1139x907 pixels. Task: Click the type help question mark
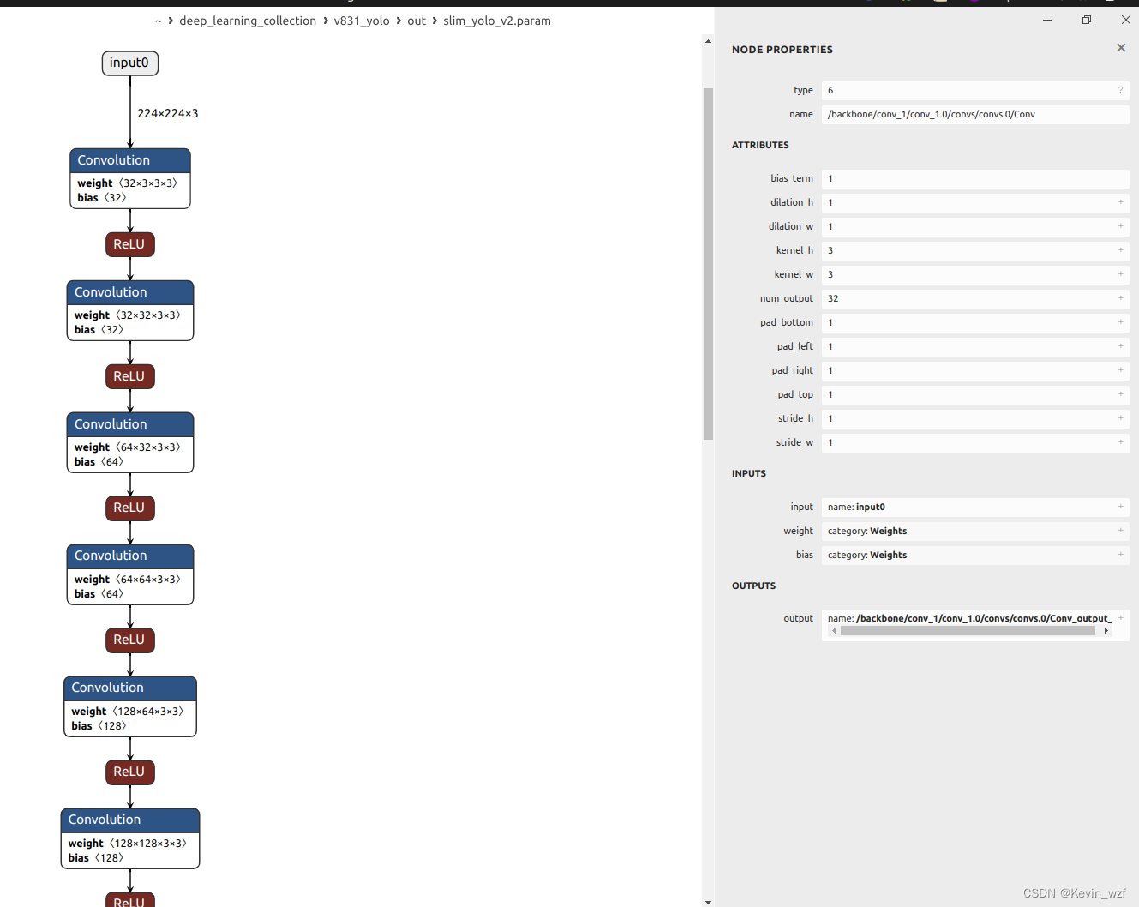(1120, 90)
